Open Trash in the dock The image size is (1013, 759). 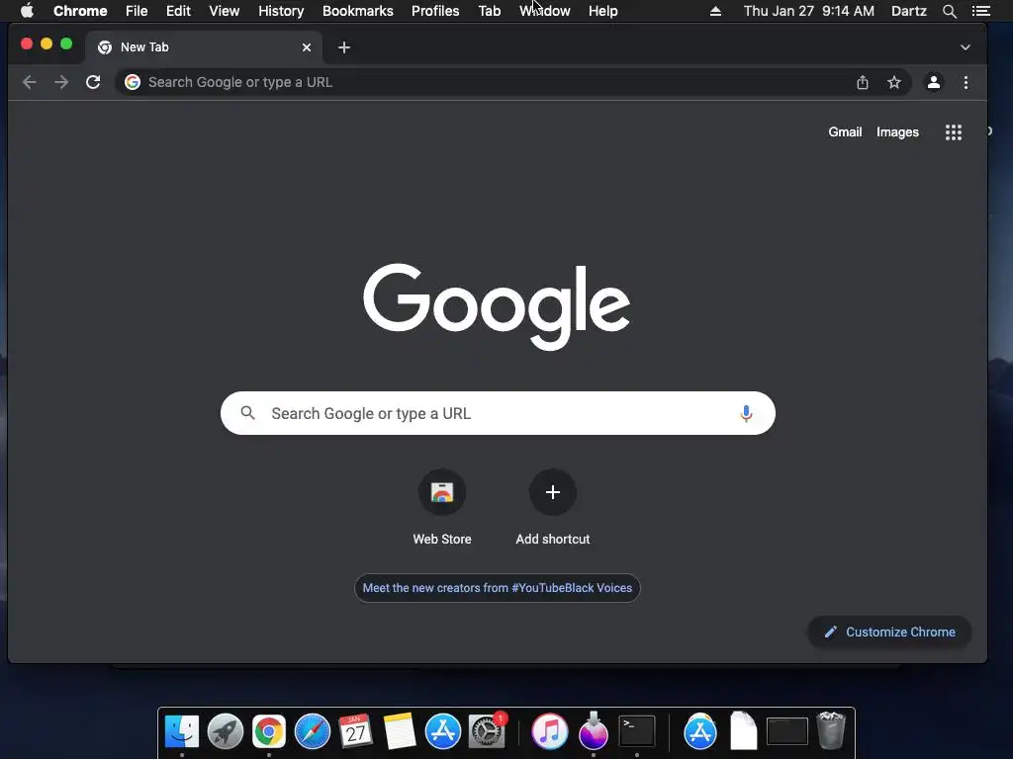coord(831,730)
